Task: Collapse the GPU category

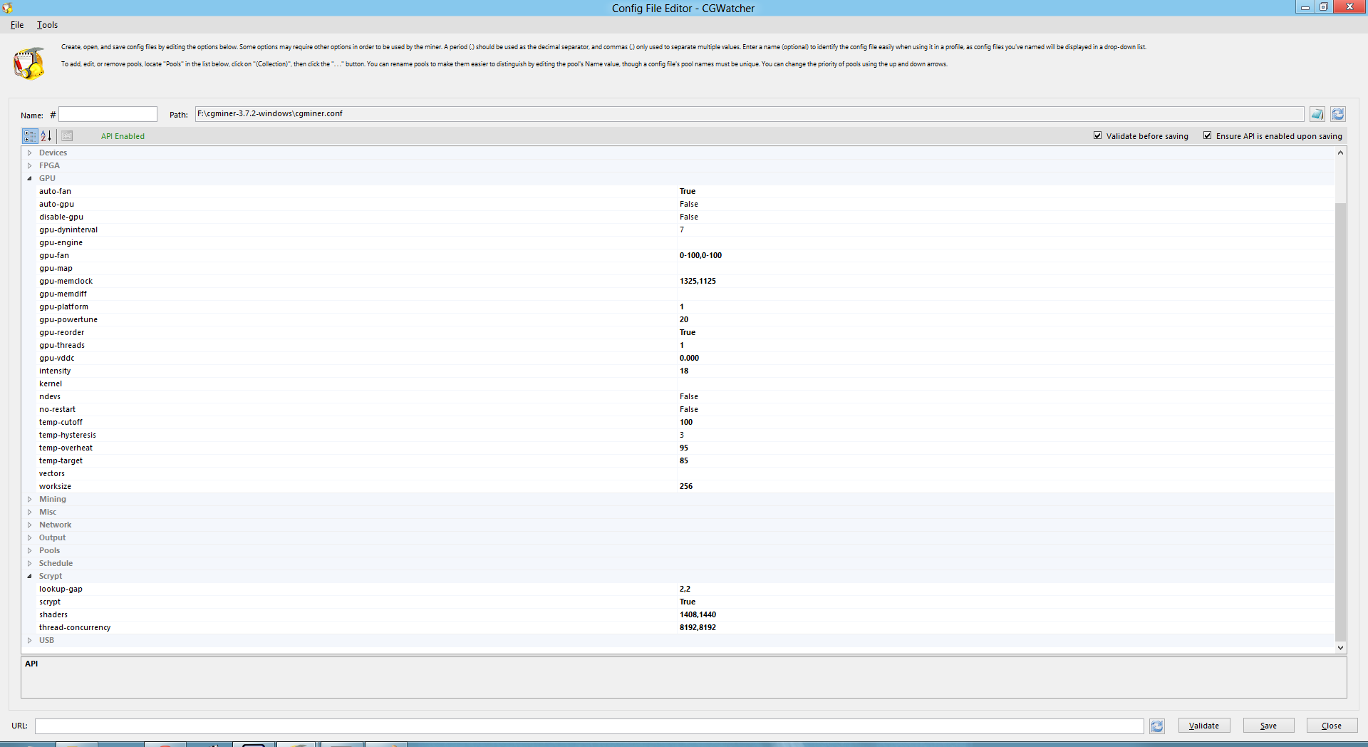Action: [29, 178]
